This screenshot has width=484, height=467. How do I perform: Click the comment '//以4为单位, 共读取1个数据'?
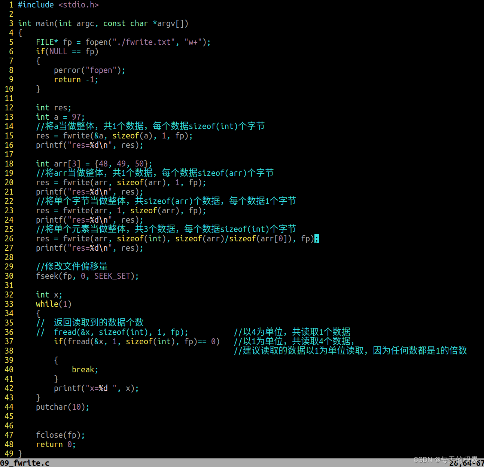tap(292, 332)
